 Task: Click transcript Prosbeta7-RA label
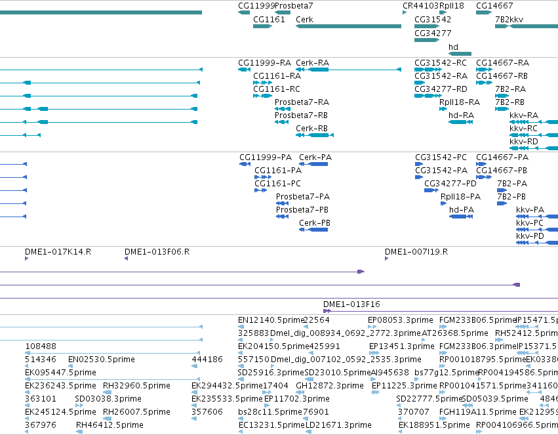[302, 102]
